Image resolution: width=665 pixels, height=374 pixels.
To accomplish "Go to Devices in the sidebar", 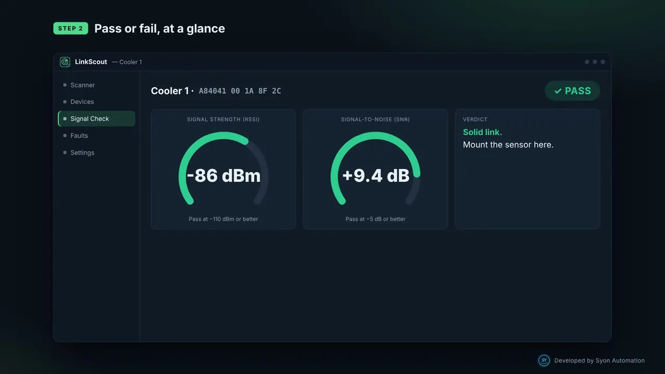I will pyautogui.click(x=97, y=102).
